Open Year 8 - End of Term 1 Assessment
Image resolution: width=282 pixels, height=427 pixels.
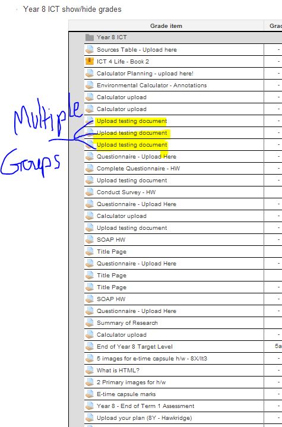pyautogui.click(x=145, y=406)
